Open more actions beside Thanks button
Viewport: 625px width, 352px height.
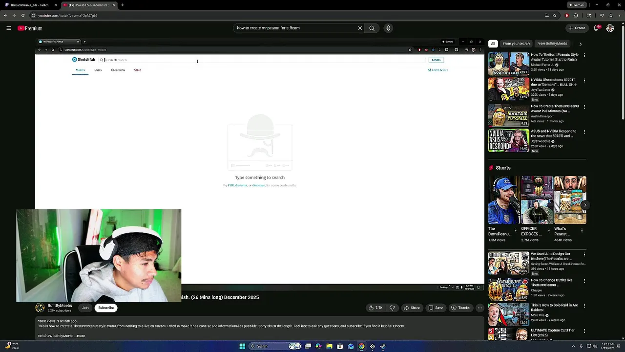(x=480, y=308)
